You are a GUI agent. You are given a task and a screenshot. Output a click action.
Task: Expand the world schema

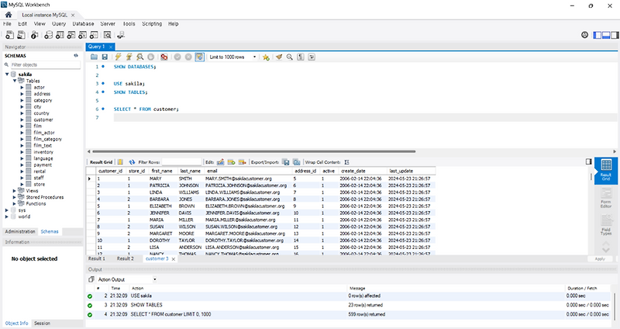click(x=7, y=216)
